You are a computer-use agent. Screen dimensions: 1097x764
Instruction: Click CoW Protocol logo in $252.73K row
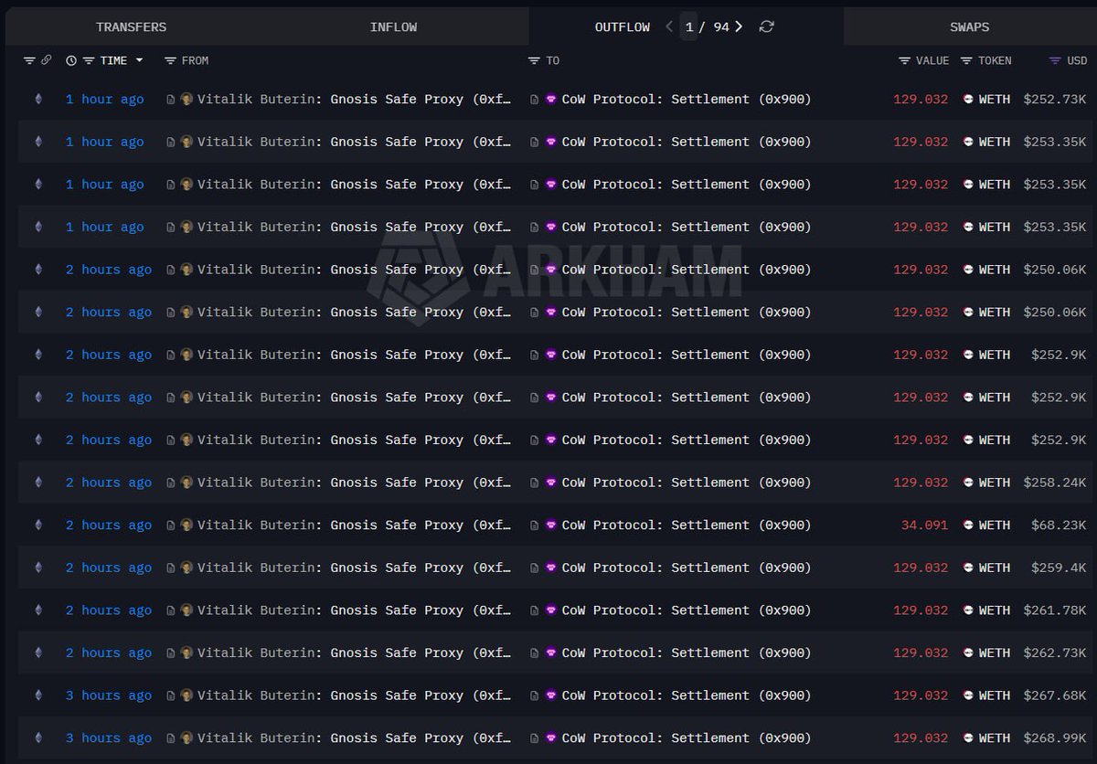point(551,100)
